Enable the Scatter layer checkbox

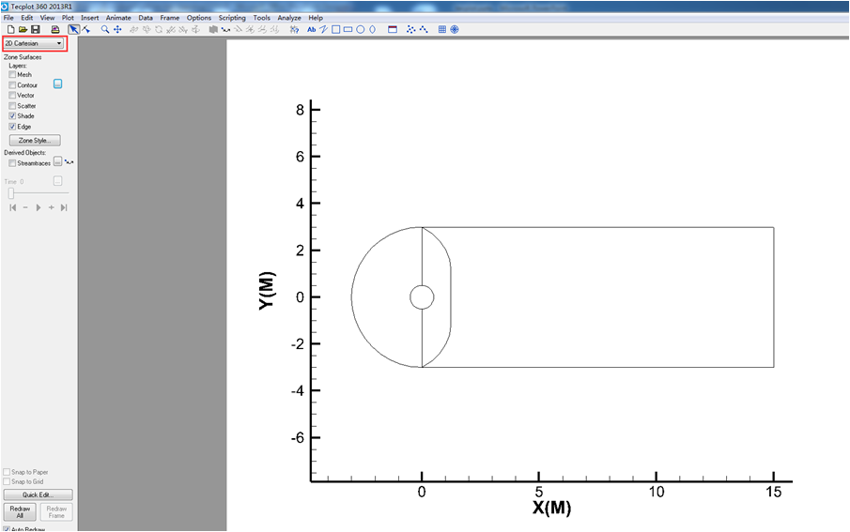pyautogui.click(x=12, y=106)
